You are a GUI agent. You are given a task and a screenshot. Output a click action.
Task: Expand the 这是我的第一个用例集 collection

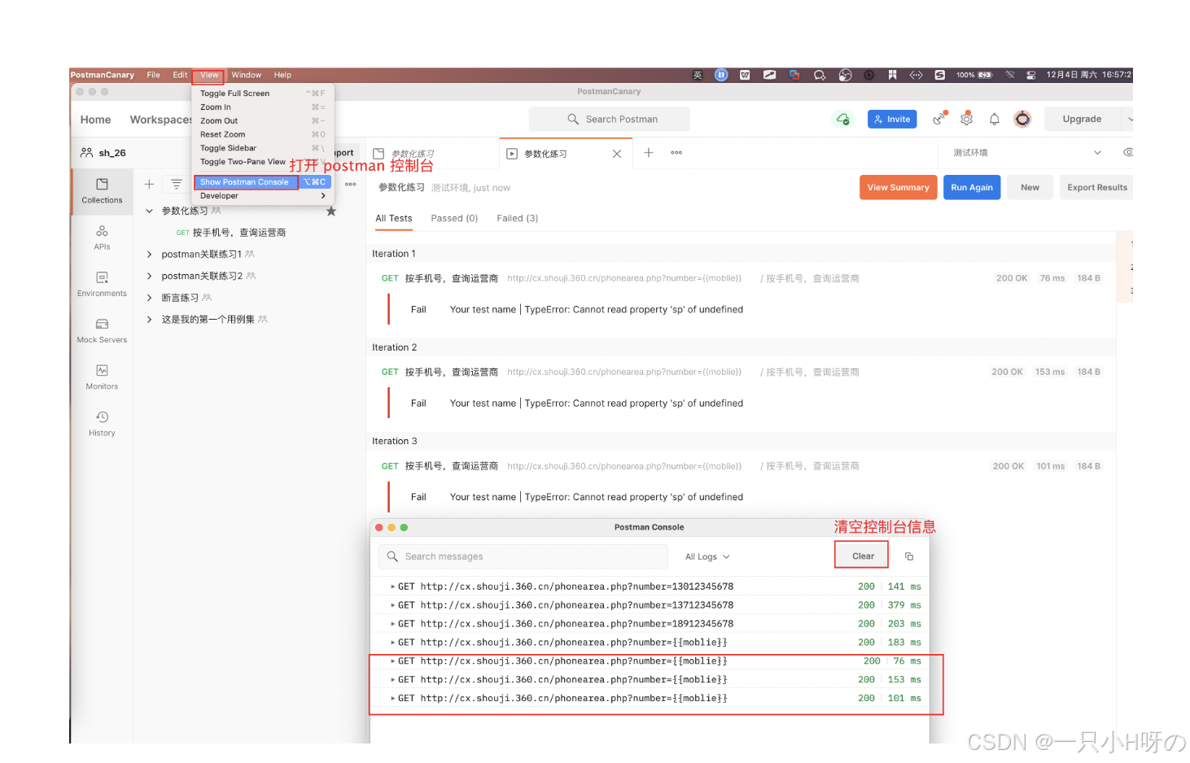click(149, 320)
